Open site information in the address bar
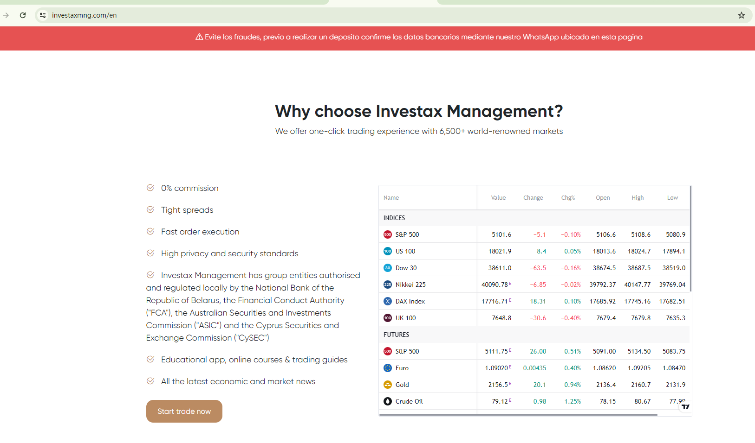The image size is (755, 443). (x=42, y=15)
